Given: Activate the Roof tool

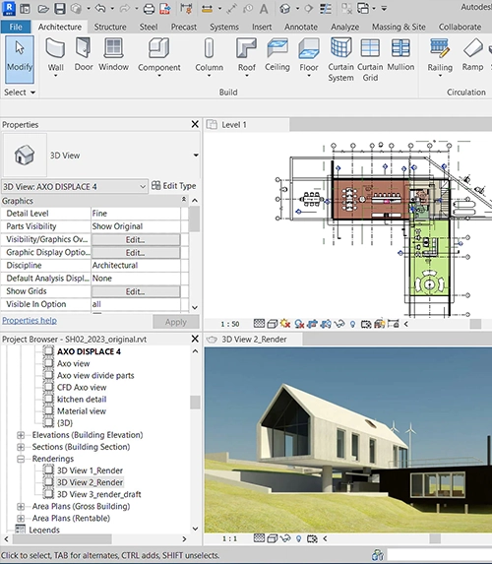Looking at the screenshot, I should coord(247,57).
